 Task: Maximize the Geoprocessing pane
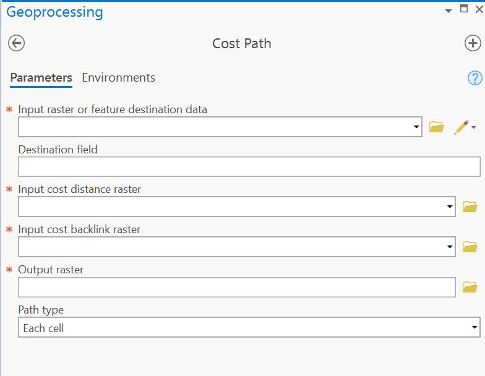click(464, 9)
